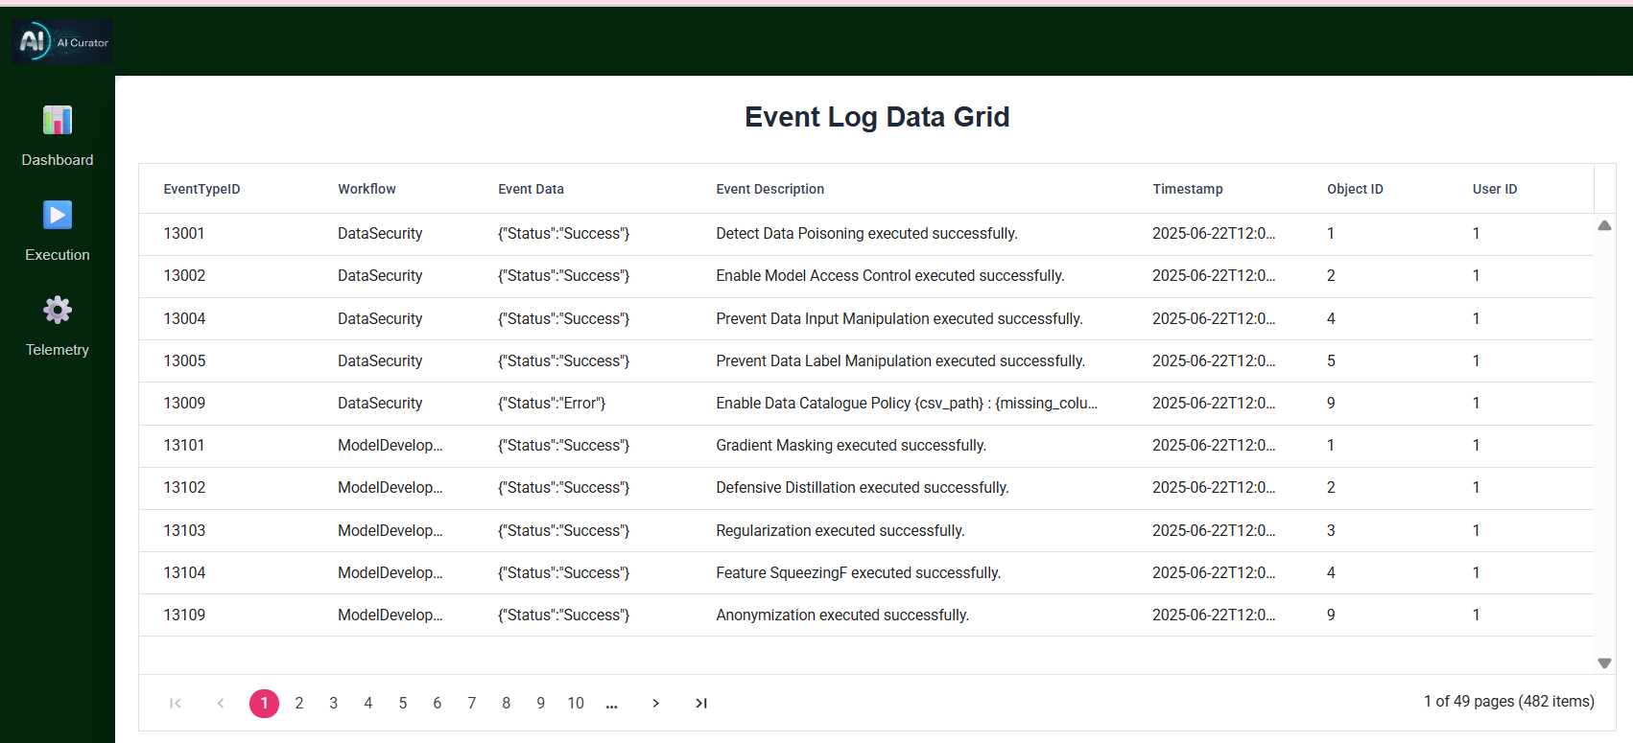Go to page 9
1633x743 pixels.
click(x=541, y=703)
